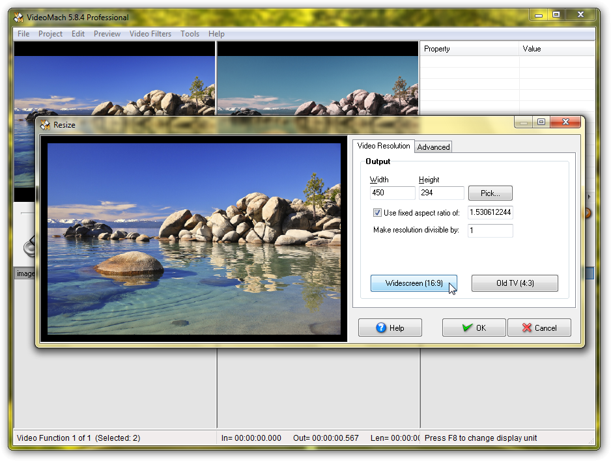Uncheck Use fixed aspect ratio checkbox
The width and height of the screenshot is (611, 461).
coord(377,213)
